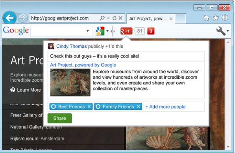The height and width of the screenshot is (153, 235).
Task: Click the green Share button
Action: click(60, 118)
